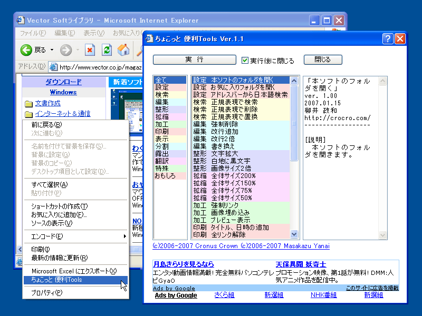Open the 表示 menu in Internet Explorer
This screenshot has width=422, height=316.
pyautogui.click(x=94, y=33)
